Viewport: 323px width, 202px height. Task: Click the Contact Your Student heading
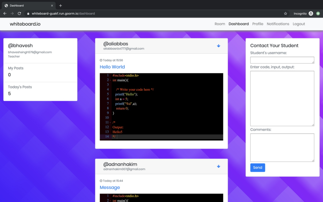pos(274,45)
